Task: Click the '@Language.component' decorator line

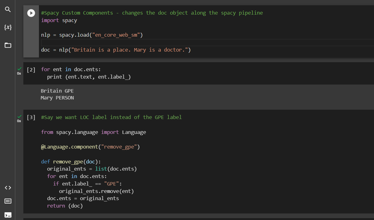Action: (90, 147)
